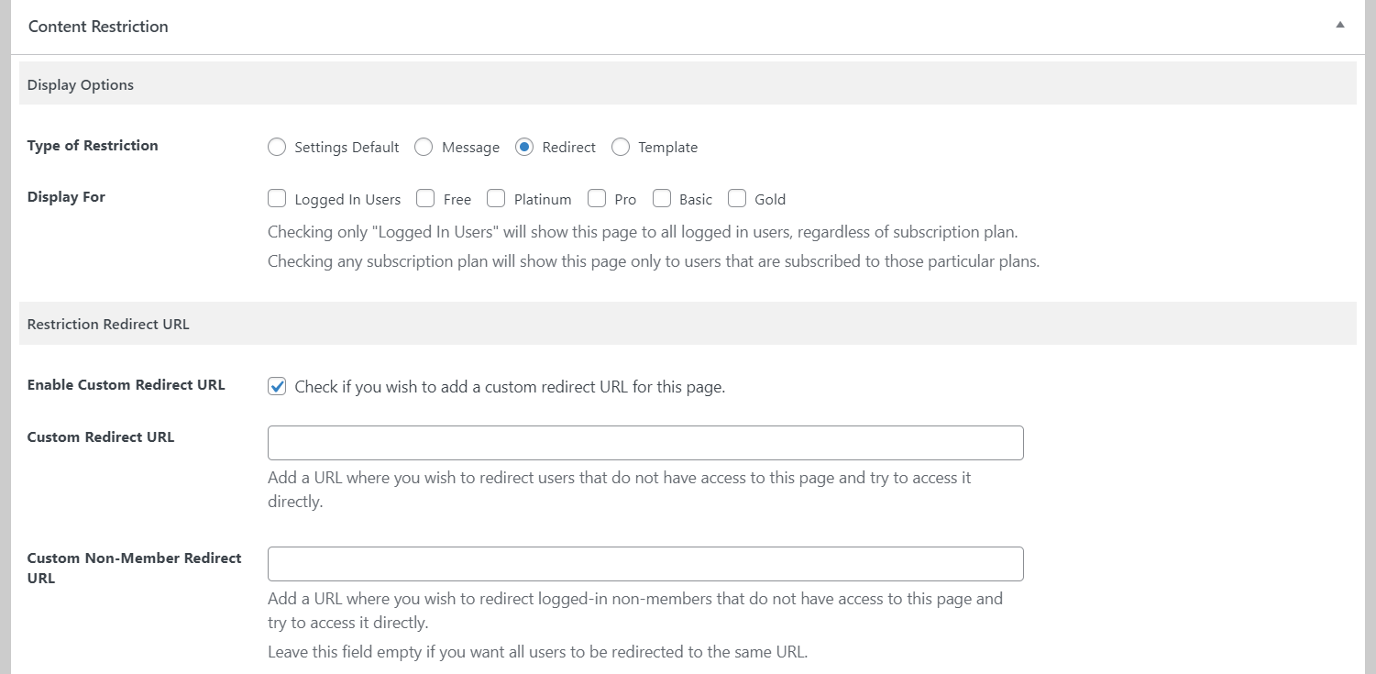Check the Pro subscription plan

597,198
